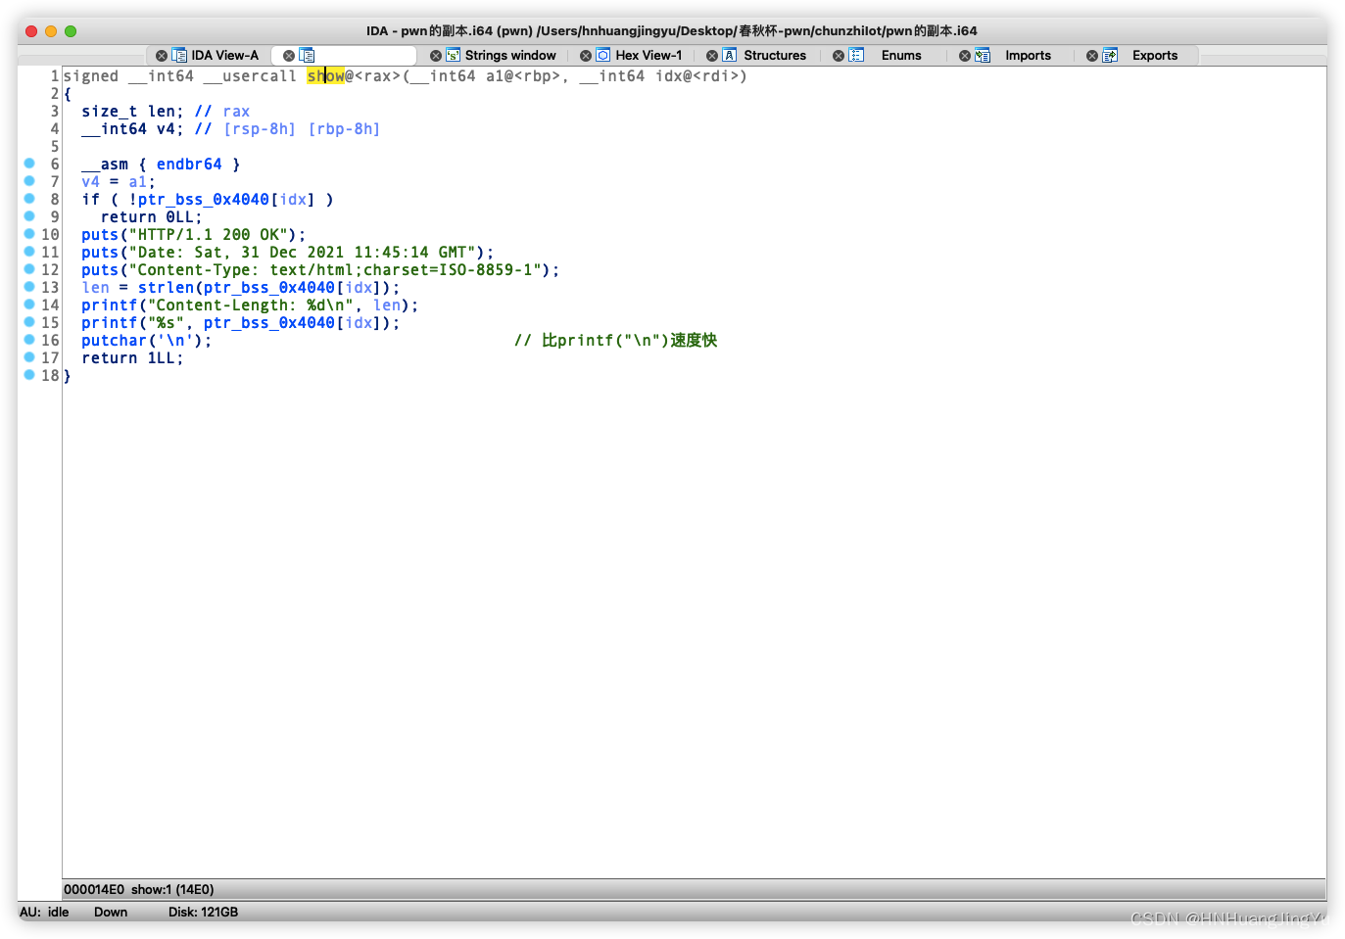The height and width of the screenshot is (939, 1345).
Task: Close the Hex View-1 tab
Action: click(x=586, y=56)
